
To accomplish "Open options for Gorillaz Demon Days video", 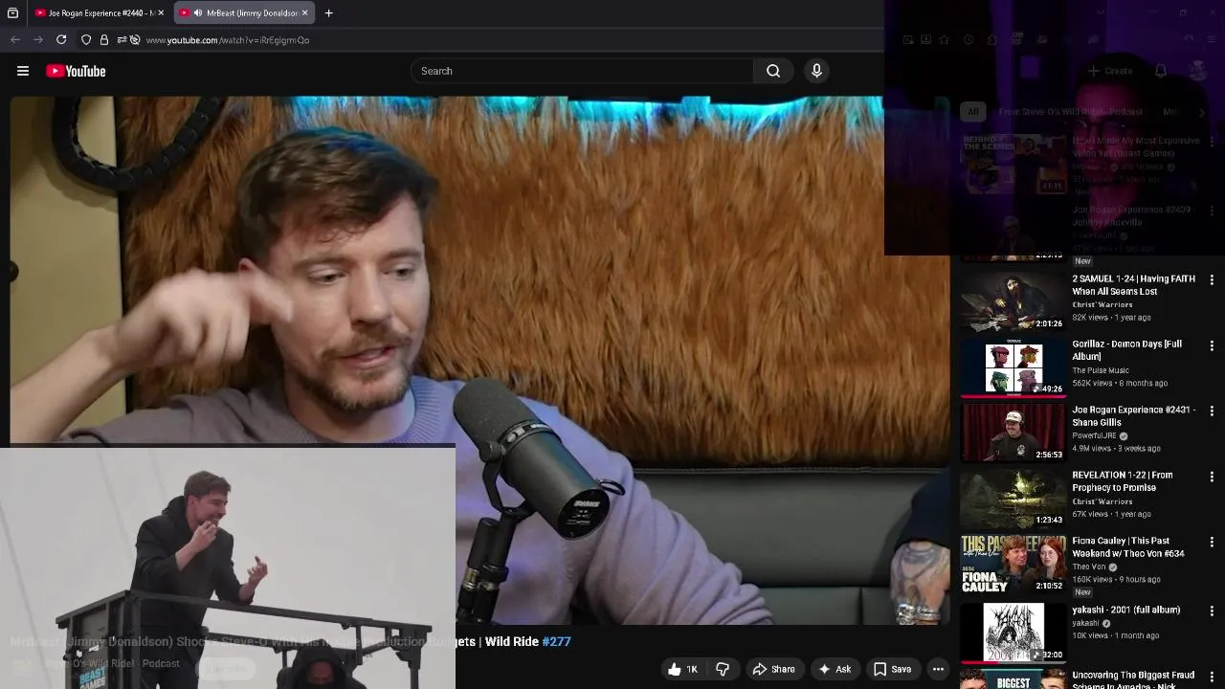I will click(1212, 345).
